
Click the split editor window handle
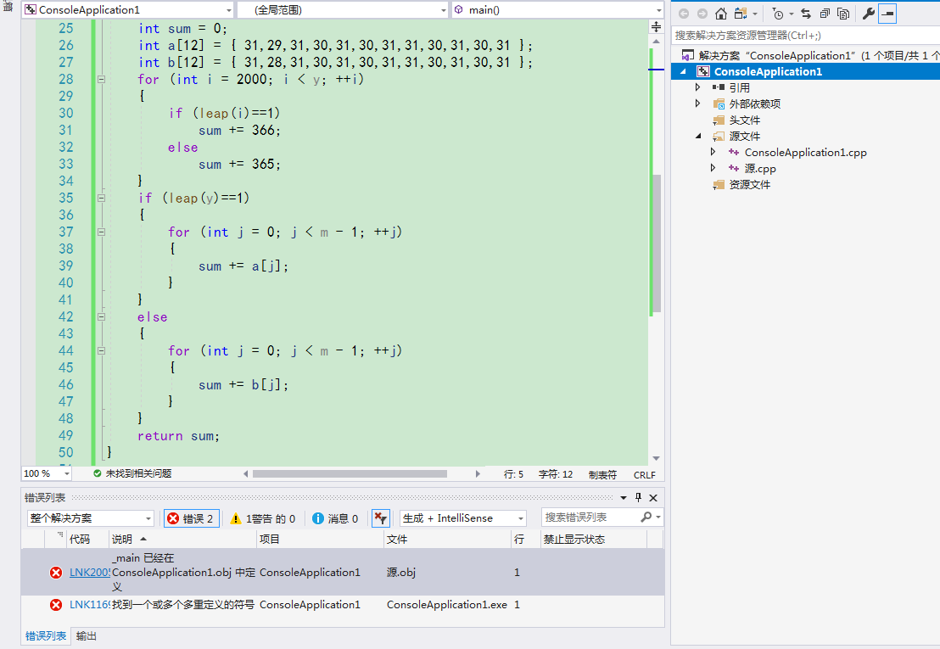pyautogui.click(x=657, y=27)
